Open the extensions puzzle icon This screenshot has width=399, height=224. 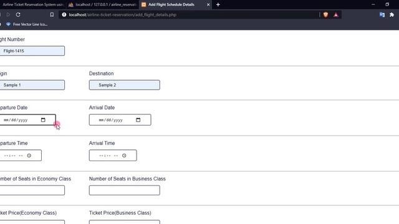tap(392, 15)
